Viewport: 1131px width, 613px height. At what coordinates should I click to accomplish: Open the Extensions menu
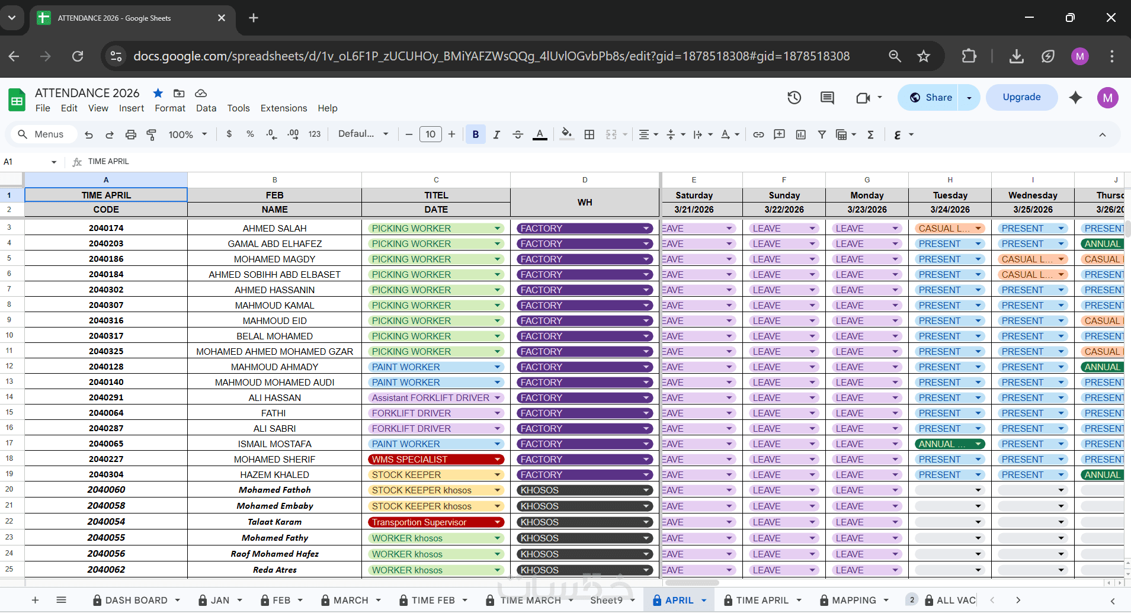pyautogui.click(x=283, y=108)
